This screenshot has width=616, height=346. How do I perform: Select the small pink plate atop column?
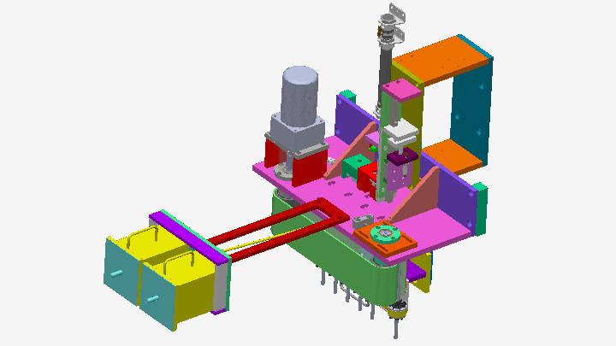click(400, 89)
